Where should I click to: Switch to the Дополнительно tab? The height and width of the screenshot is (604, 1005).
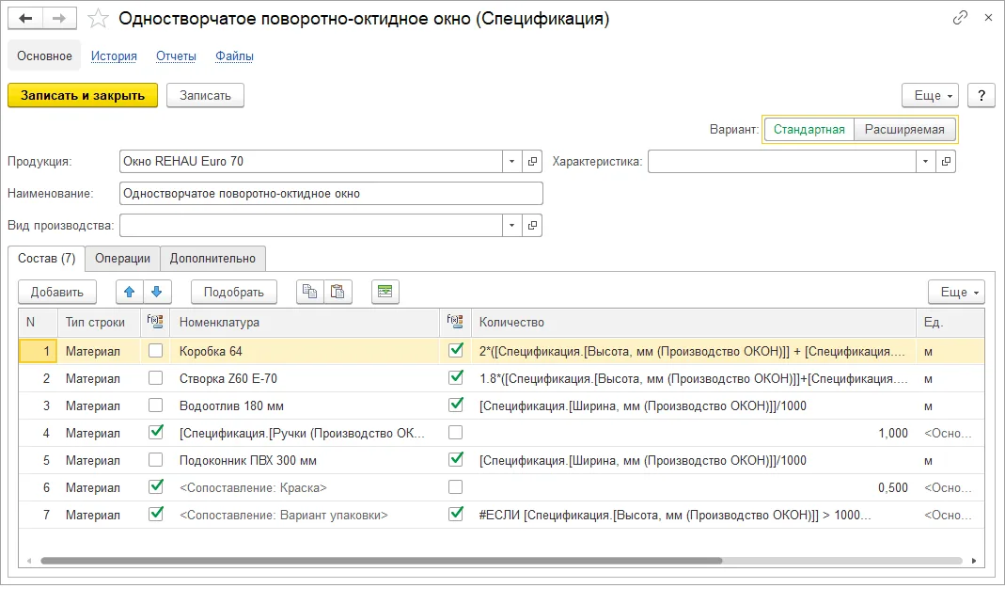click(212, 259)
